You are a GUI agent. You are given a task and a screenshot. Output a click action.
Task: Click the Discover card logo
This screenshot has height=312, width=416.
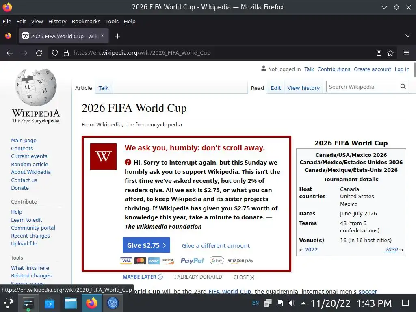(168, 260)
